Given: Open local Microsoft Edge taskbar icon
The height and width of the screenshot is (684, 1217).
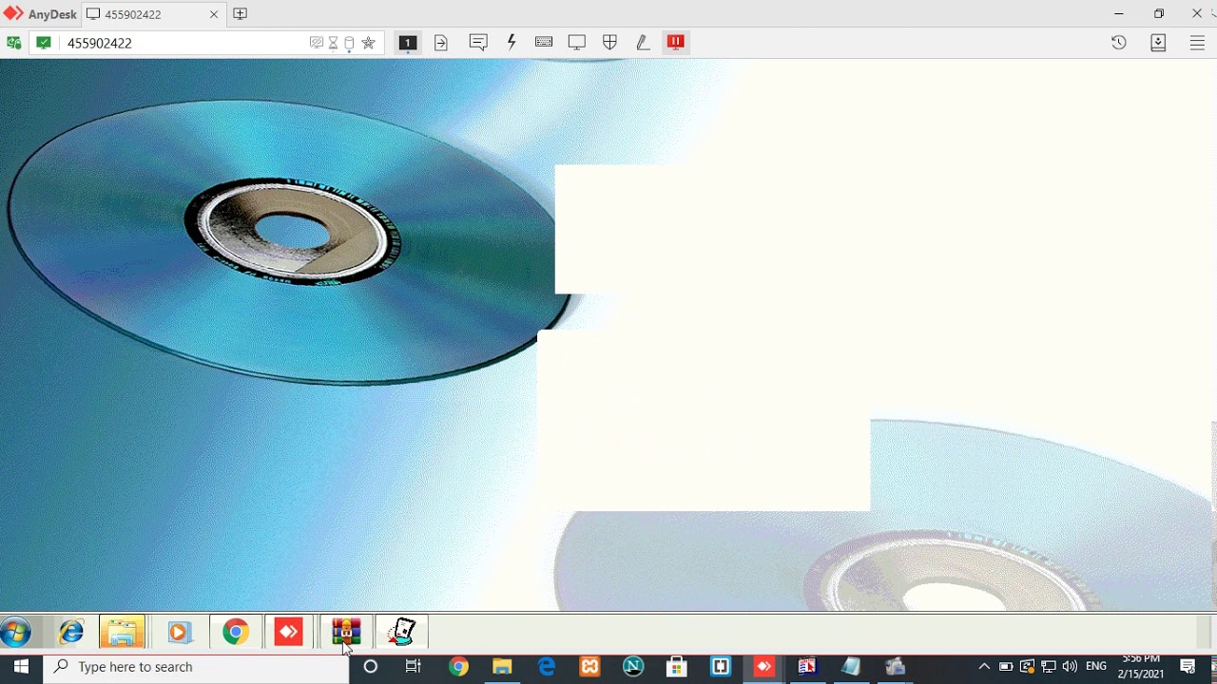Looking at the screenshot, I should pos(547,667).
